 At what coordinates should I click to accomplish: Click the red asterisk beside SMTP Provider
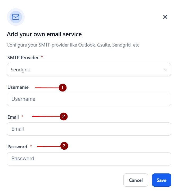tap(42, 57)
